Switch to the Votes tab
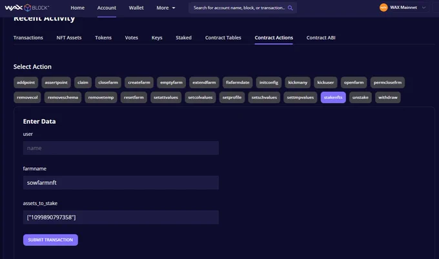 coord(132,38)
